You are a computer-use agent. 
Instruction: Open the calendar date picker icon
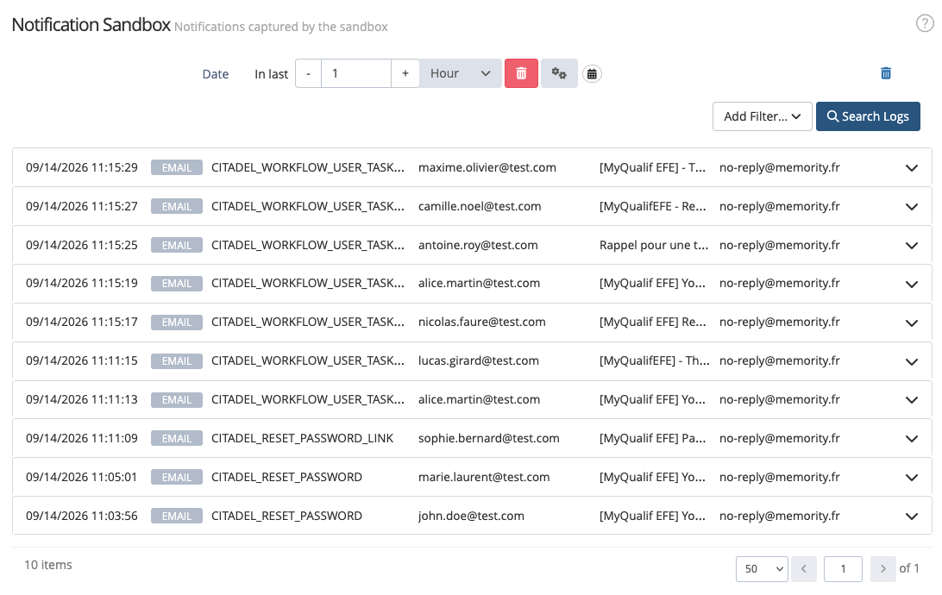[x=592, y=74]
